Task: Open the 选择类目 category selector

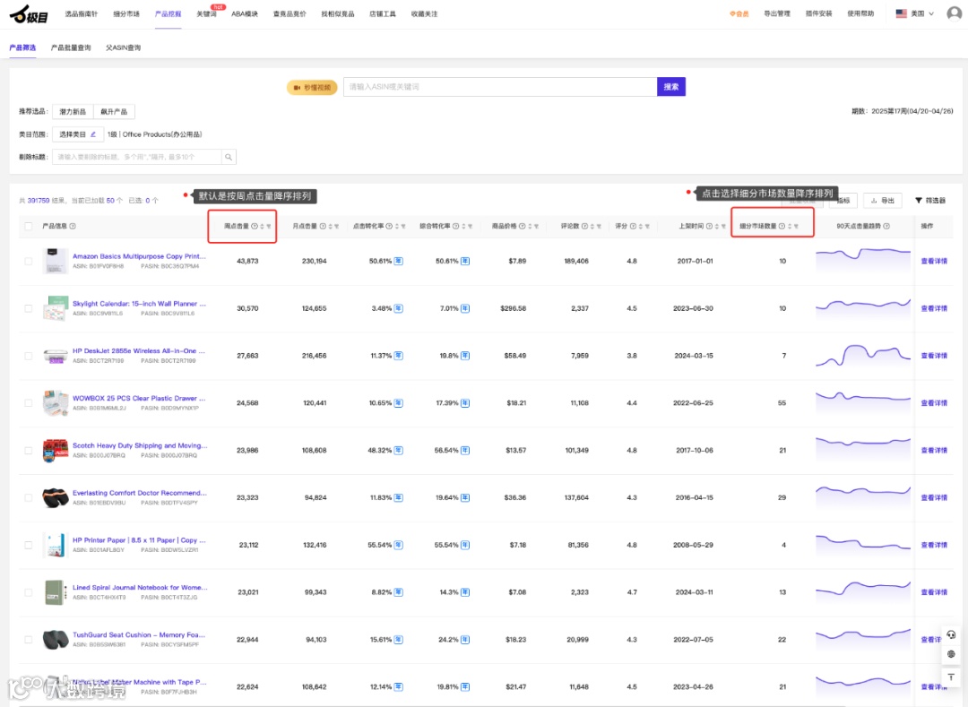Action: (78, 134)
